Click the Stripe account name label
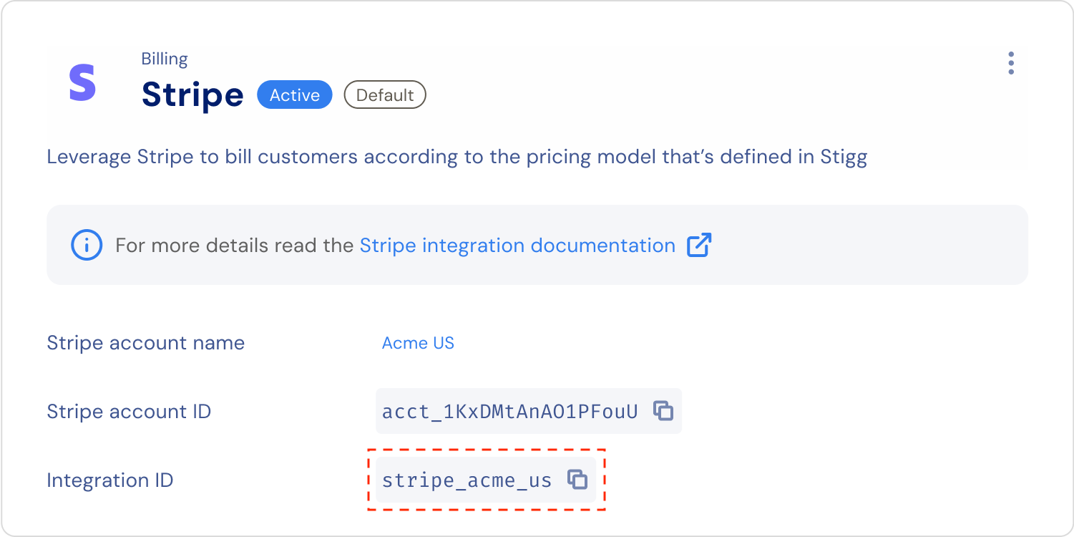1074x537 pixels. pyautogui.click(x=146, y=343)
